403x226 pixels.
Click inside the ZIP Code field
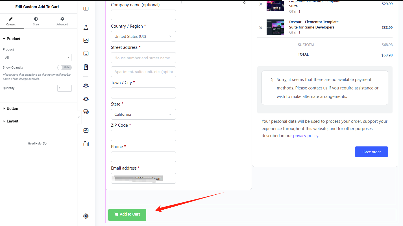(143, 135)
